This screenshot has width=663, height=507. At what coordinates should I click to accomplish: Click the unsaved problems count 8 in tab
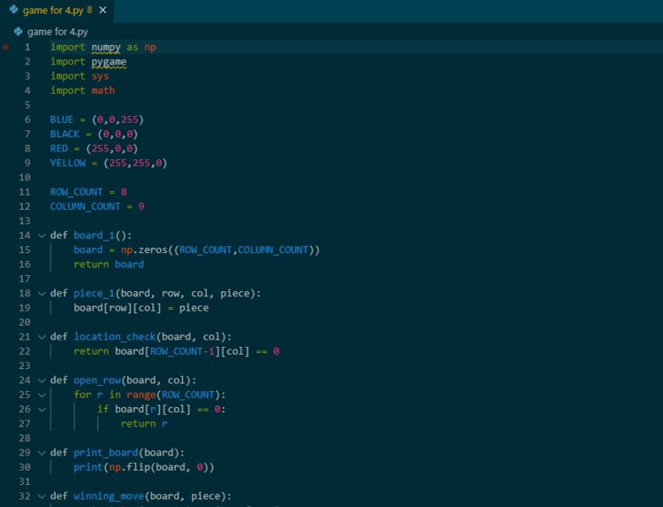(x=89, y=10)
